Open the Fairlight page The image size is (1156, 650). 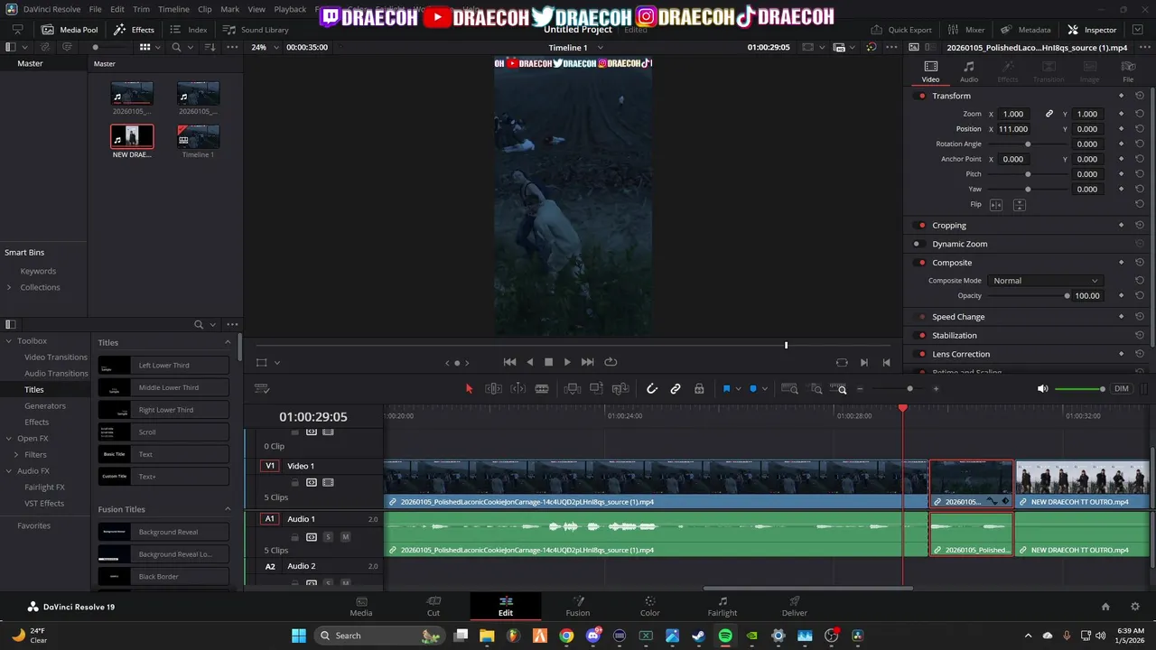[722, 606]
